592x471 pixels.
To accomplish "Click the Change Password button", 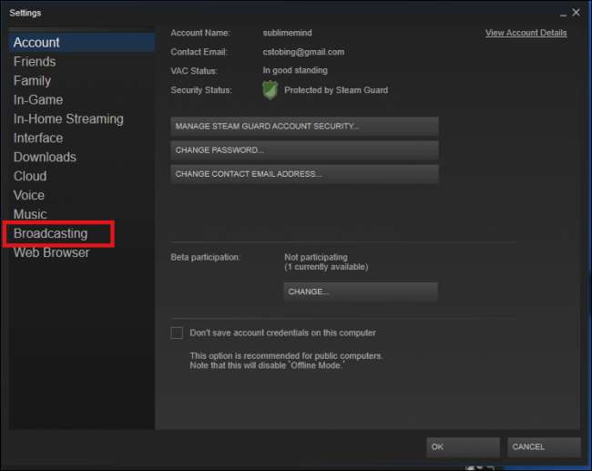I will pyautogui.click(x=304, y=150).
